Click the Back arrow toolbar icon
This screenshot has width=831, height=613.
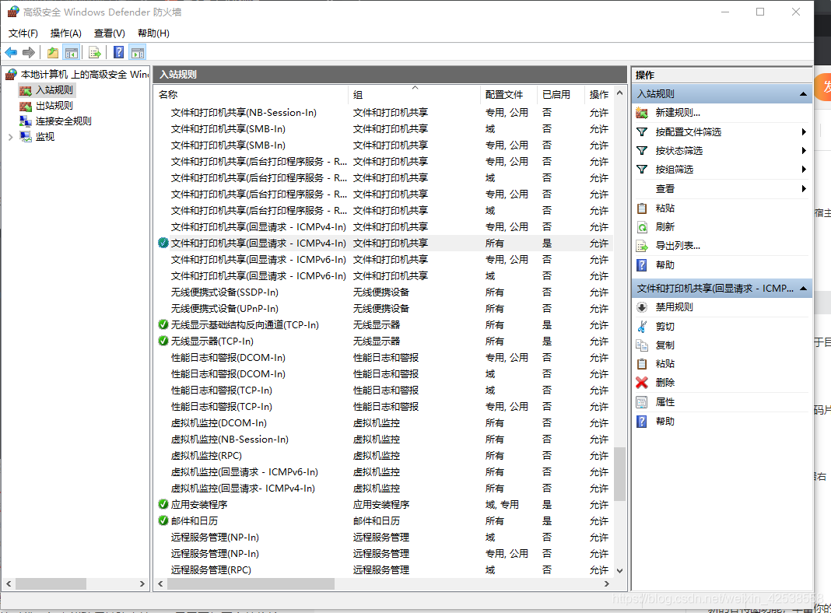click(x=11, y=52)
